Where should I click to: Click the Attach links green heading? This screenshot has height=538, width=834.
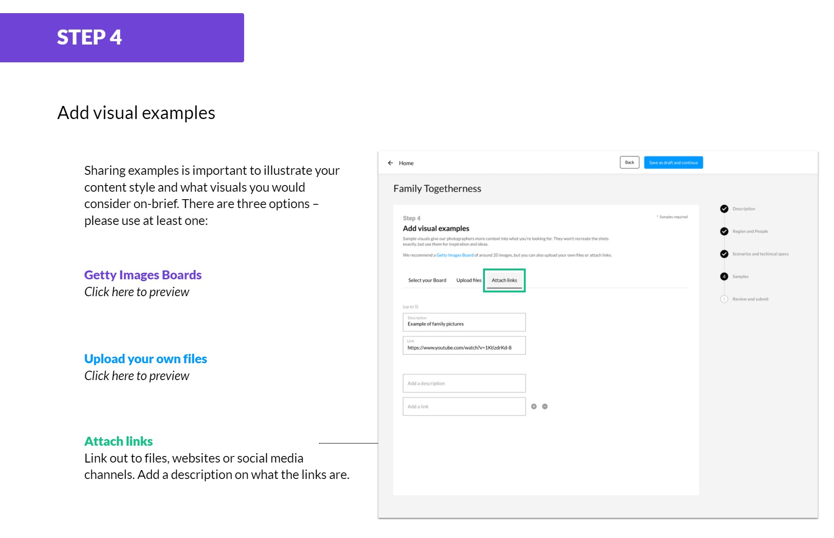[119, 441]
